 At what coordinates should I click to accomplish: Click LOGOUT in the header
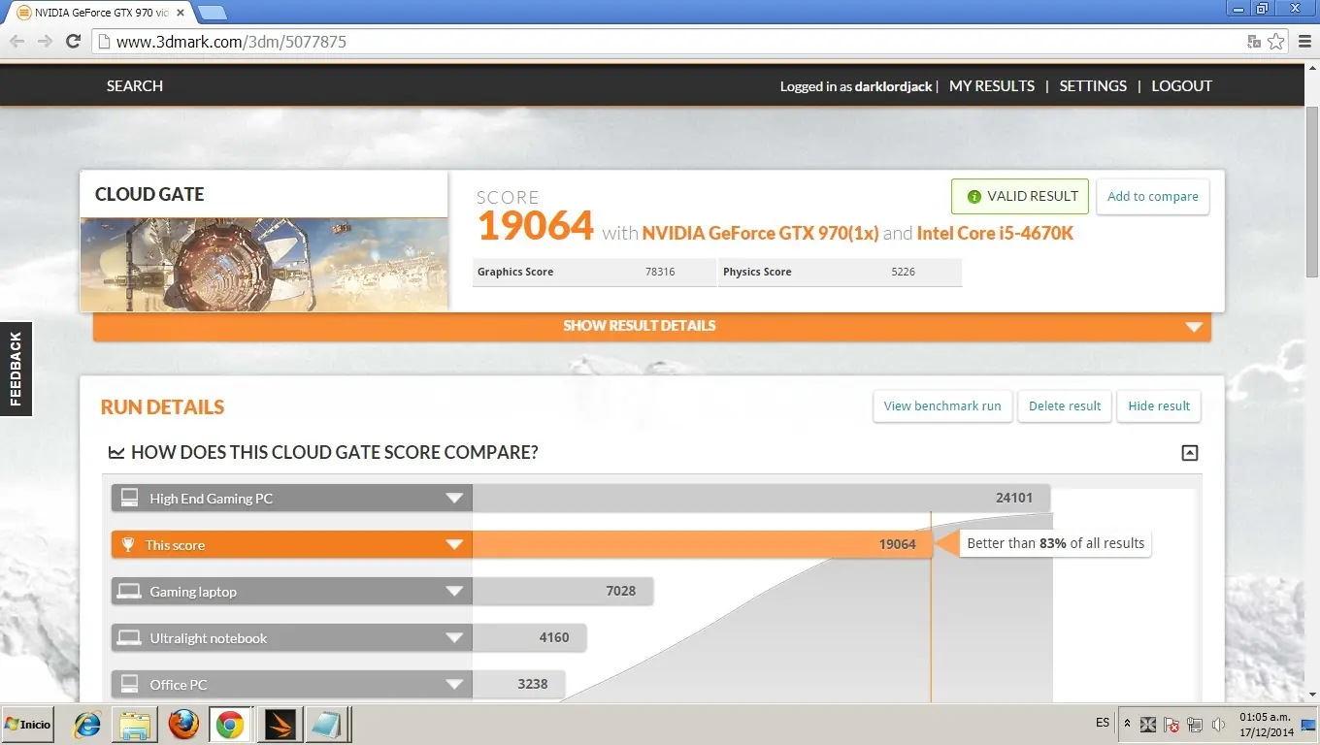[x=1181, y=85]
